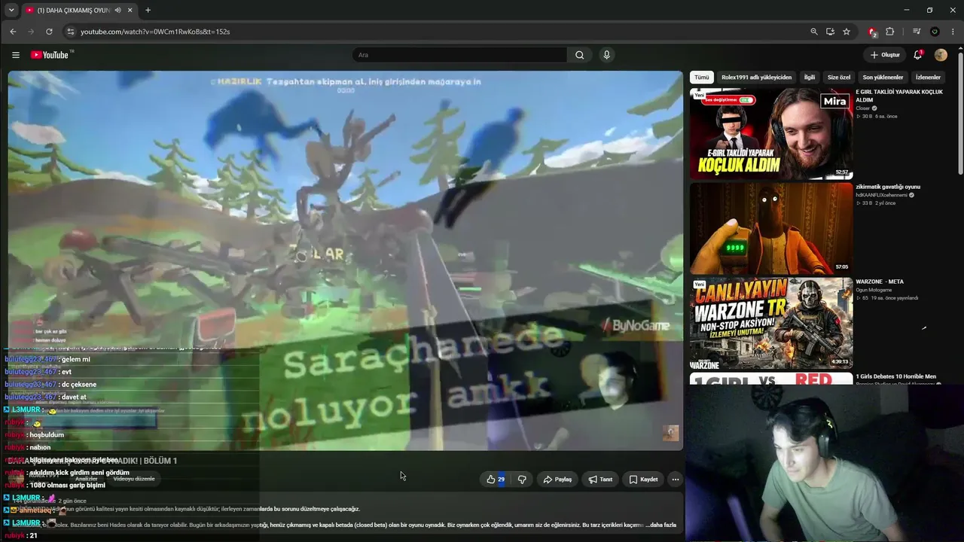Open the red extension icon with badge
Image resolution: width=964 pixels, height=542 pixels.
pyautogui.click(x=872, y=32)
